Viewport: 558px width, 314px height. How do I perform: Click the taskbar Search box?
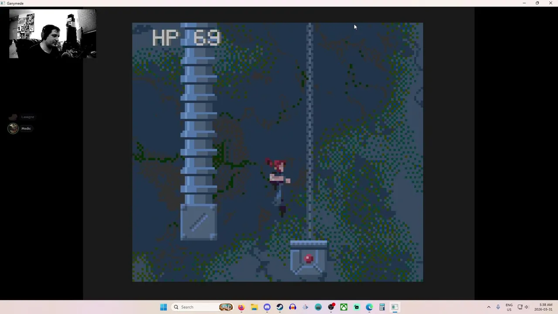pos(203,307)
